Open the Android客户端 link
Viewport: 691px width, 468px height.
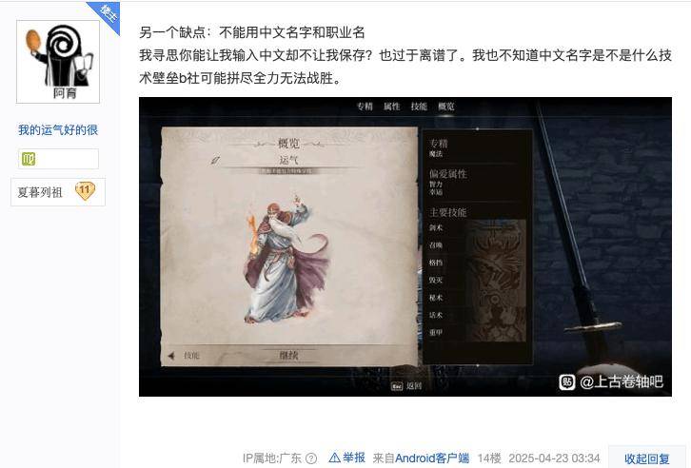(x=432, y=458)
